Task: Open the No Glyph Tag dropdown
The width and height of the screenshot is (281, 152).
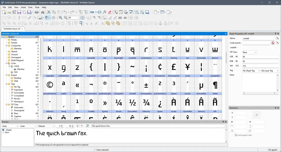Action: pos(251,71)
